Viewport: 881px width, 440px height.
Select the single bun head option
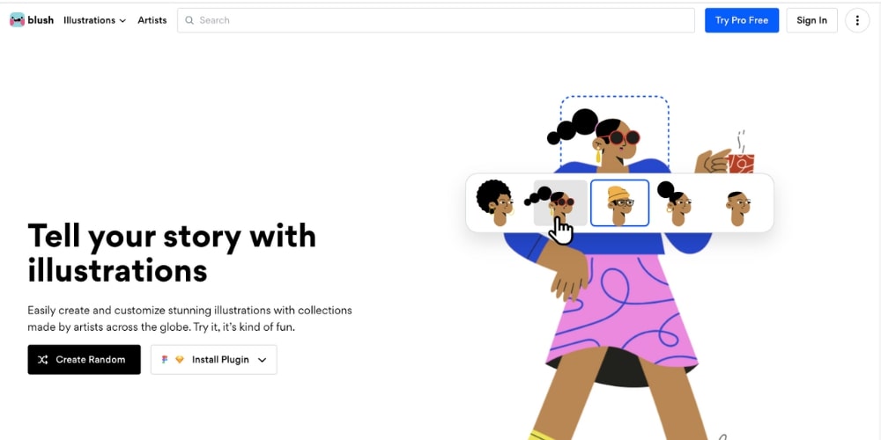click(x=676, y=202)
